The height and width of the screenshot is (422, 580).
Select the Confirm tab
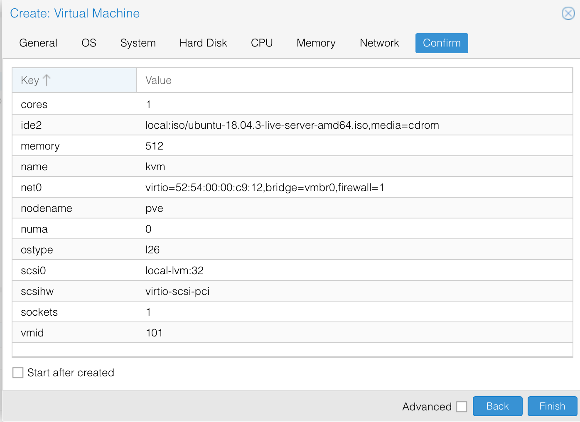(442, 43)
